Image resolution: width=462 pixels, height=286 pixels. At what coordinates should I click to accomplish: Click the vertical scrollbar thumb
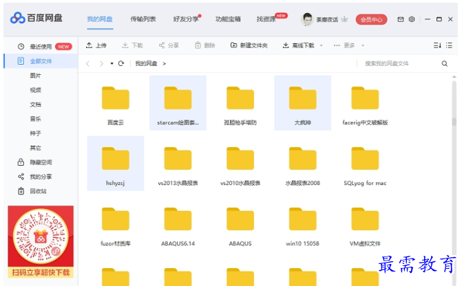[454, 122]
